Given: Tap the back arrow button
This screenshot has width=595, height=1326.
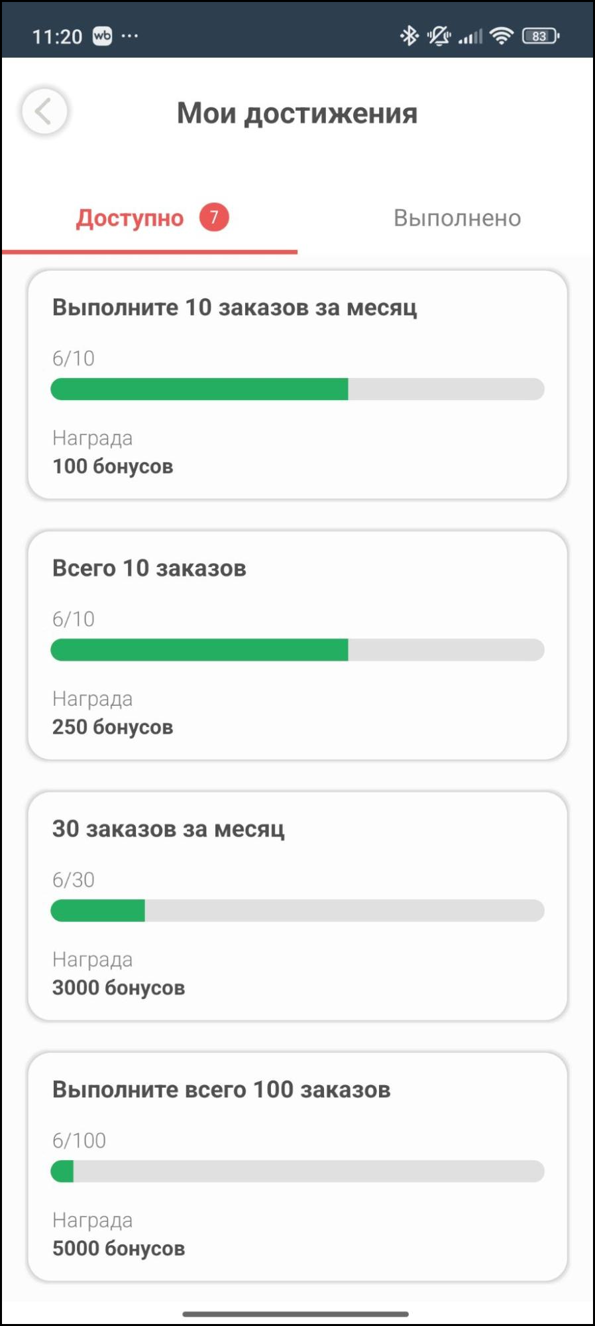Looking at the screenshot, I should [44, 111].
